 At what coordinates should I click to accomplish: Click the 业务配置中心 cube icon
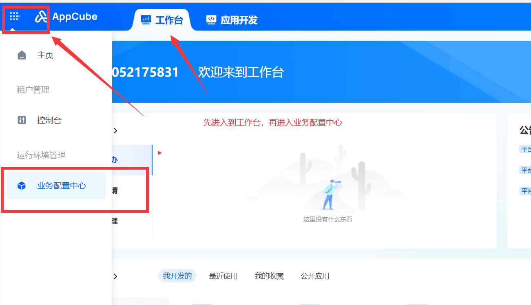point(22,186)
